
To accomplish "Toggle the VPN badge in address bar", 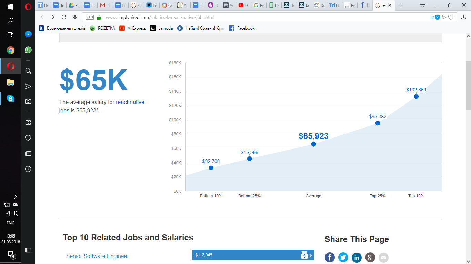I will (x=89, y=17).
